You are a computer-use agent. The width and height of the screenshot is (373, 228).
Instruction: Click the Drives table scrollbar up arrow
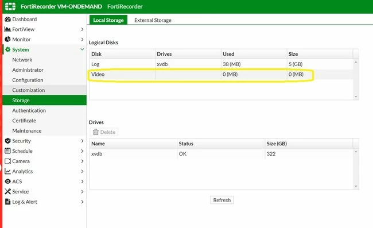coord(356,152)
